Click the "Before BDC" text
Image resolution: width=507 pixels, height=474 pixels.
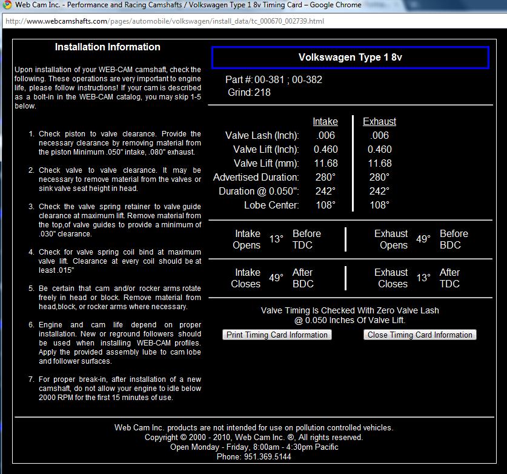[454, 239]
